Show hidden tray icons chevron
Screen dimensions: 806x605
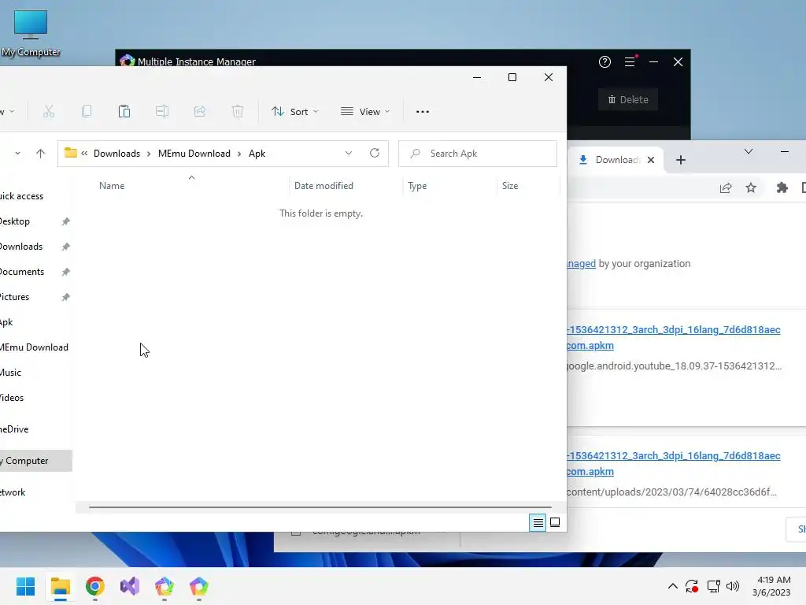[x=672, y=586]
